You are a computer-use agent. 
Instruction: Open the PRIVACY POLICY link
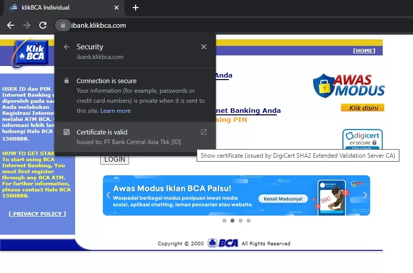[x=37, y=214]
